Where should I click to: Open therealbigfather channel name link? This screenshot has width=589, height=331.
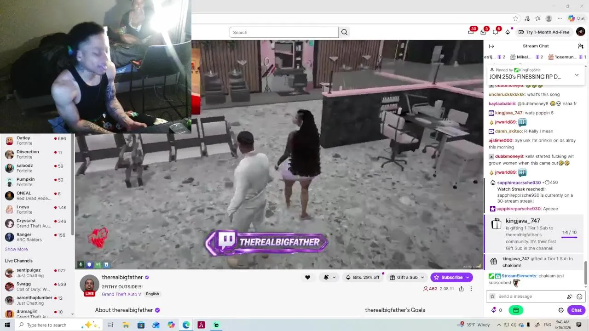pyautogui.click(x=122, y=277)
